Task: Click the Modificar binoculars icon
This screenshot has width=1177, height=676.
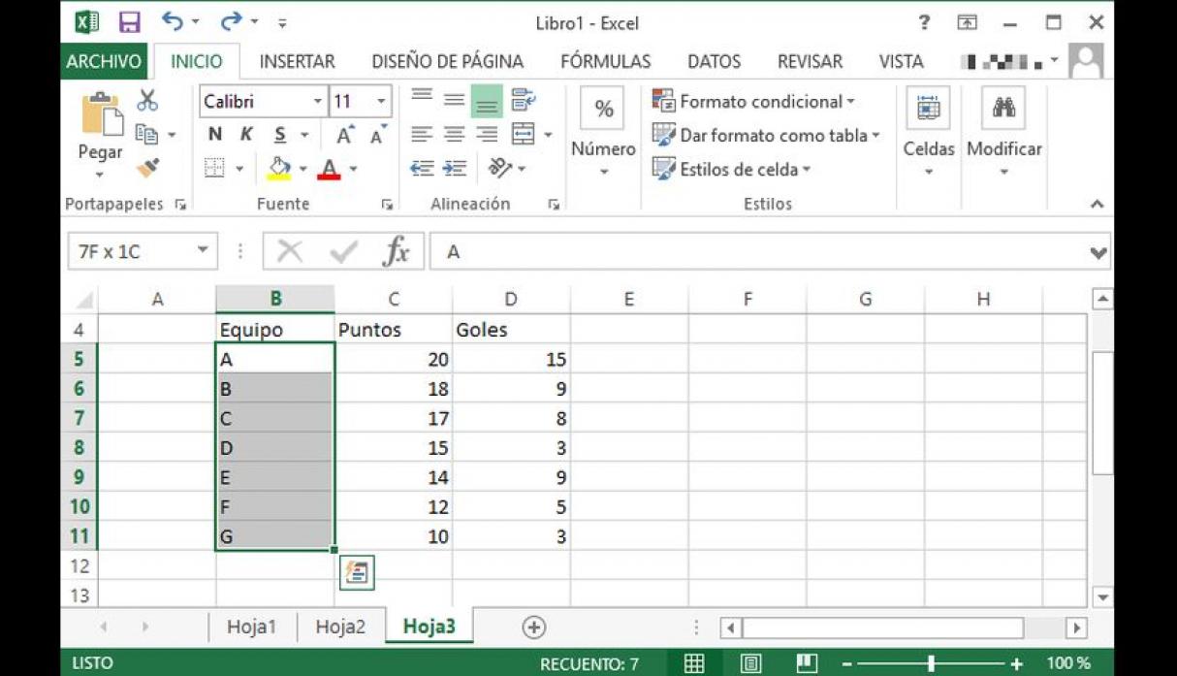Action: pyautogui.click(x=1004, y=109)
